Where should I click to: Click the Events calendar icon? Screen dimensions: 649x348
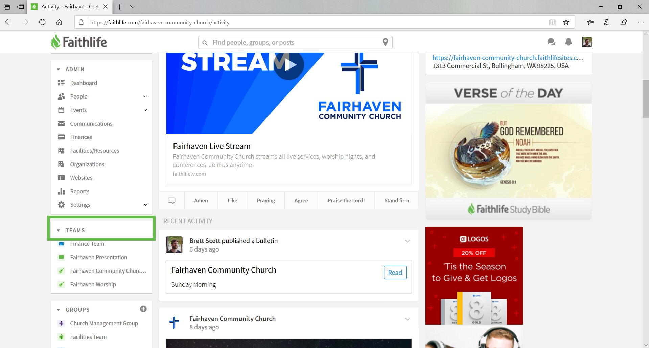coord(61,110)
